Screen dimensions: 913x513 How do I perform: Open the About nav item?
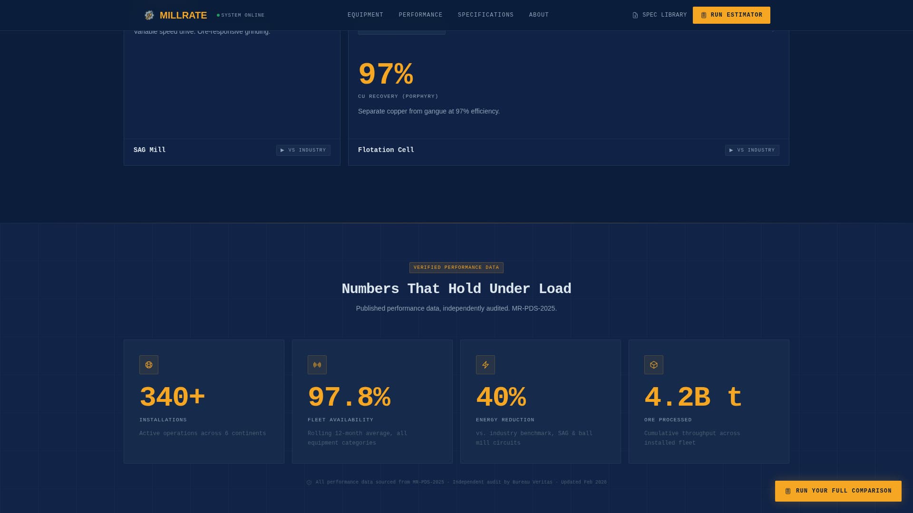539,15
